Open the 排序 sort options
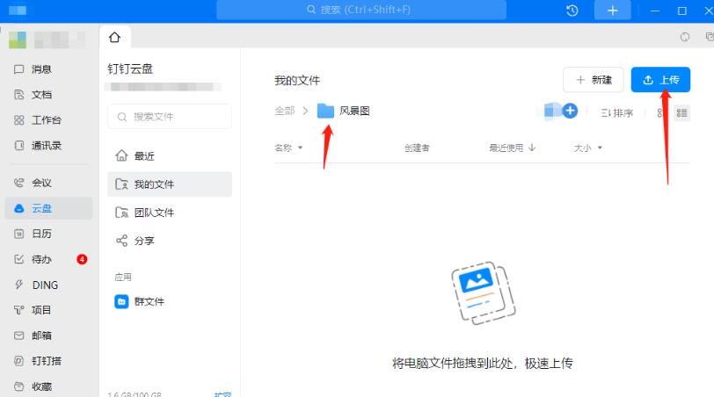 tap(616, 113)
